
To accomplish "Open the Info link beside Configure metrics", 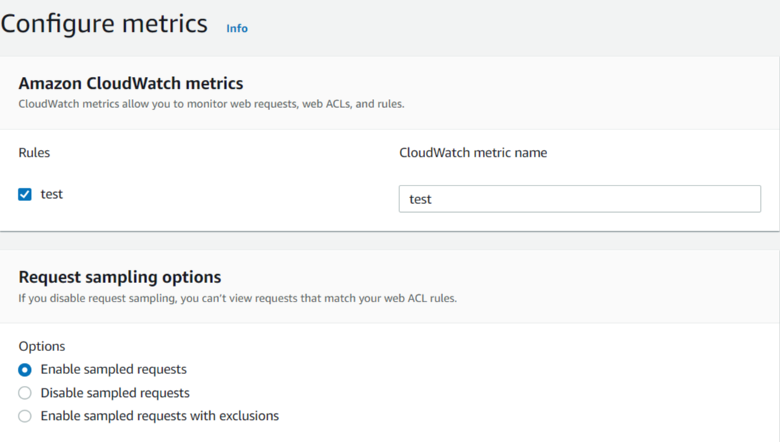I will (237, 28).
